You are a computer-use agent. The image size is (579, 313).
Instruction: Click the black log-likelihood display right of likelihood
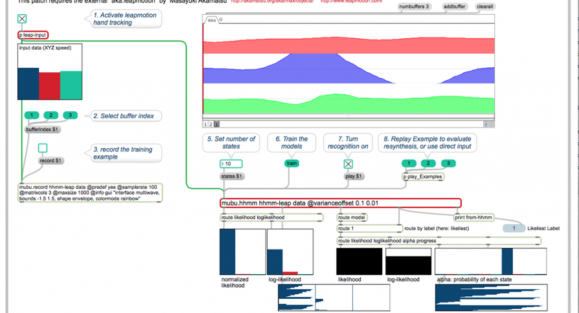[x=409, y=261]
